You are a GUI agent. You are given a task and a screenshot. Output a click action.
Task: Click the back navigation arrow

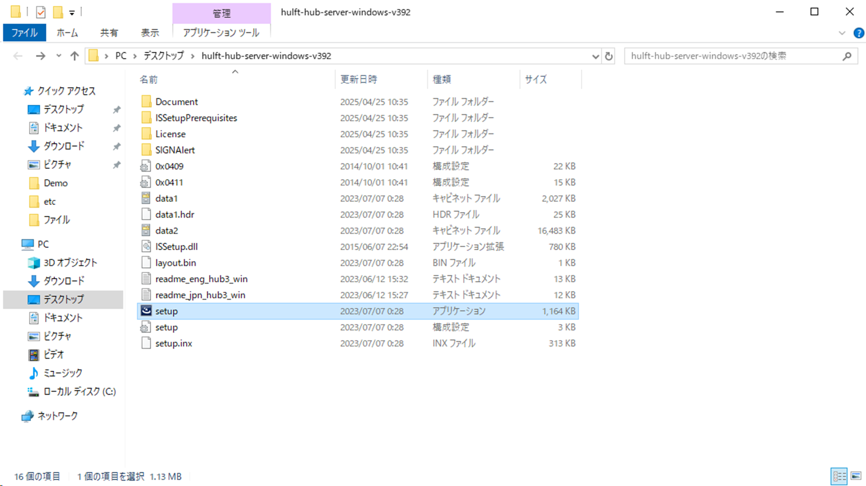click(x=18, y=56)
